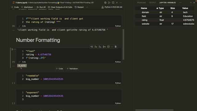Open output actions ellipsis beside rating string output

coord(14,30)
